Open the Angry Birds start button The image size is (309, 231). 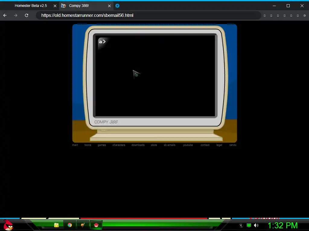tap(8, 225)
